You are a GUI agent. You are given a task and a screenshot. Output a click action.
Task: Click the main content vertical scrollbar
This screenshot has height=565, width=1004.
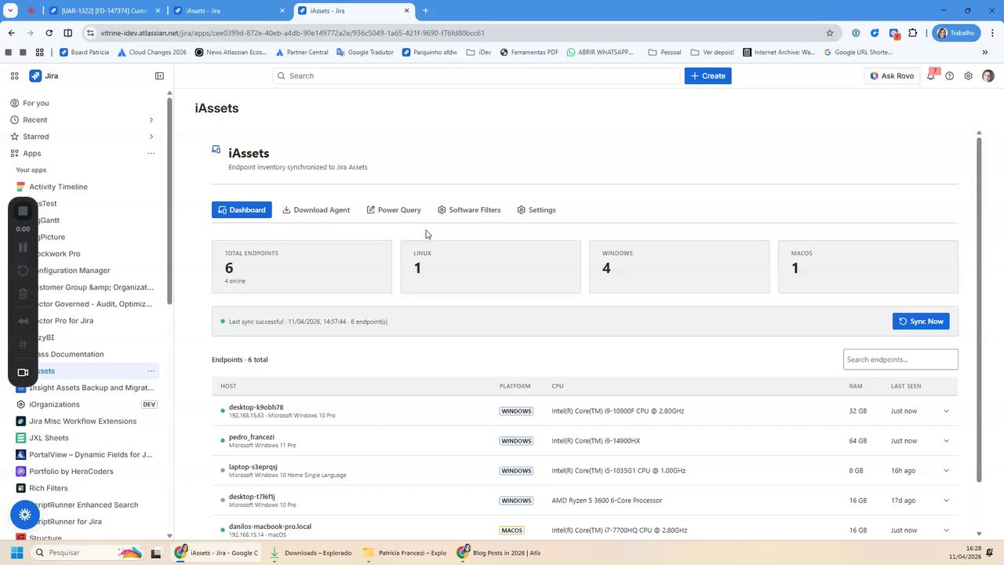(979, 310)
